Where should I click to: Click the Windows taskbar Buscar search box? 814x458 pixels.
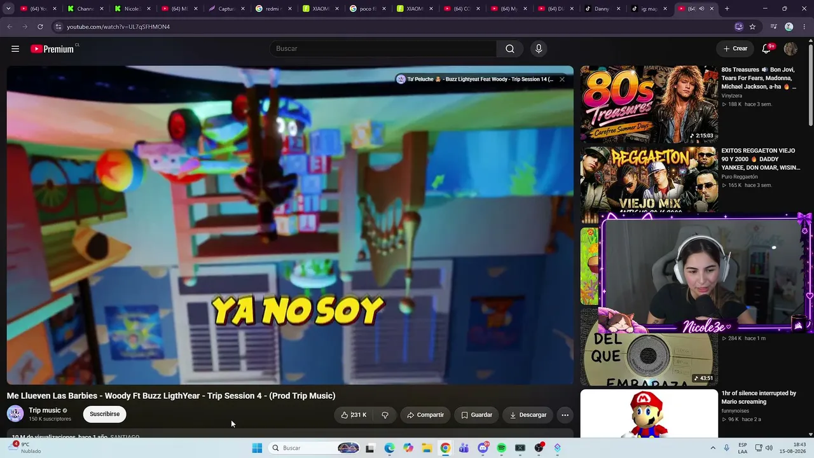(315, 448)
